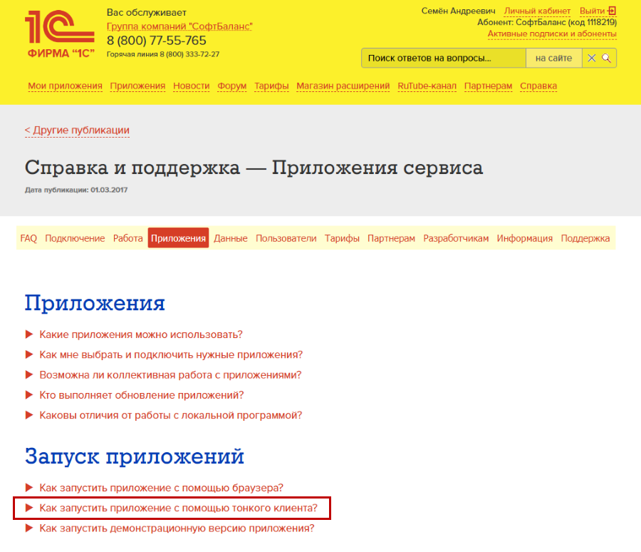The height and width of the screenshot is (552, 641).
Task: Open 'Кто выполняет обновление приложений?' question
Action: [142, 395]
